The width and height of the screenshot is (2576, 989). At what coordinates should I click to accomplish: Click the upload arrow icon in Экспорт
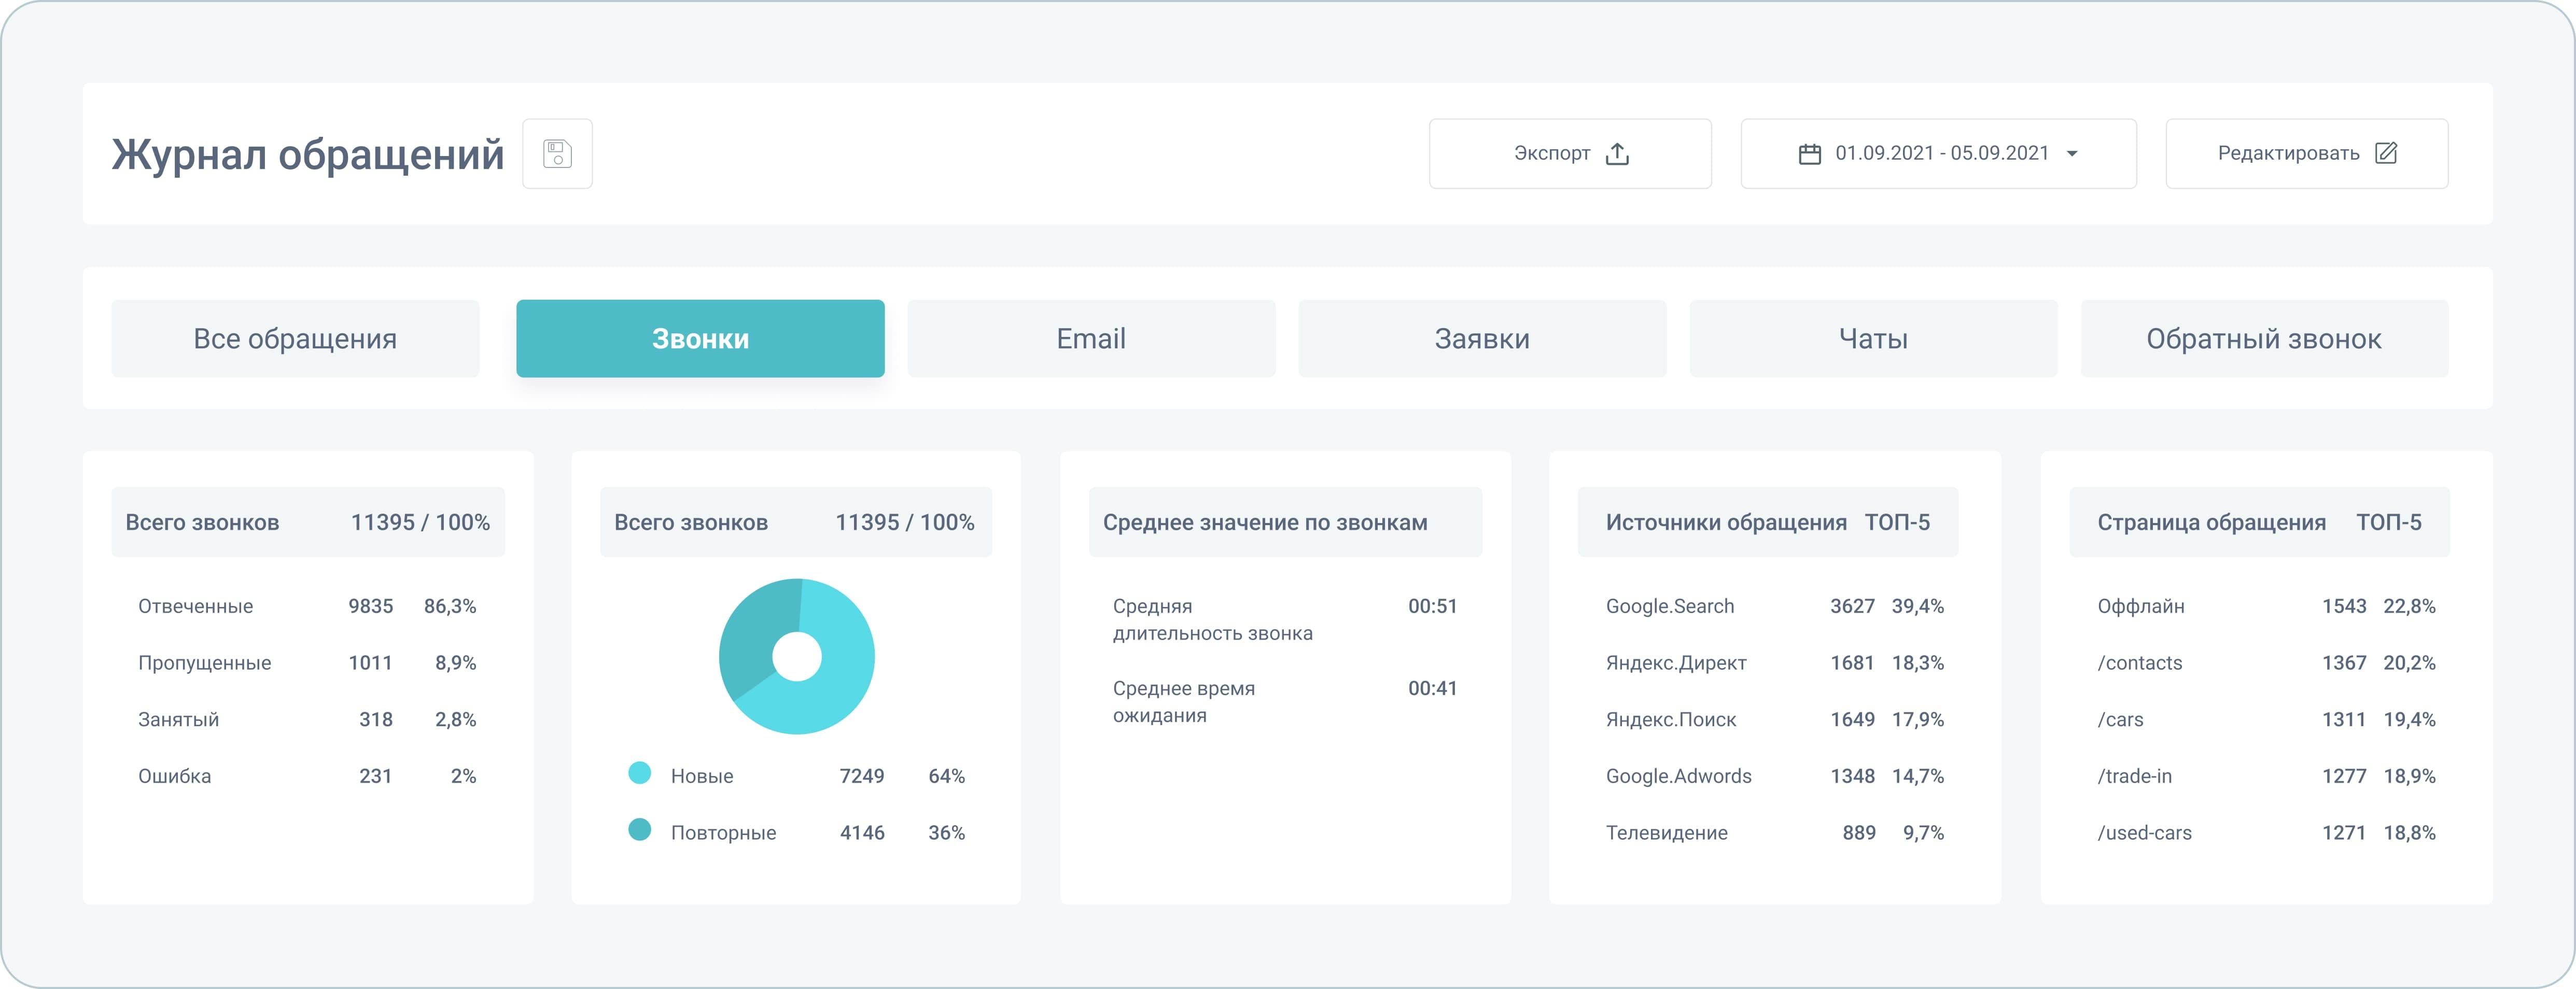1617,153
